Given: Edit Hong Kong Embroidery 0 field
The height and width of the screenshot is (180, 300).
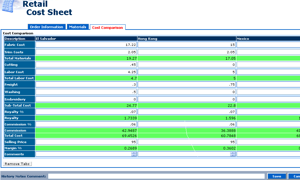Looking at the screenshot, I should point(187,99).
